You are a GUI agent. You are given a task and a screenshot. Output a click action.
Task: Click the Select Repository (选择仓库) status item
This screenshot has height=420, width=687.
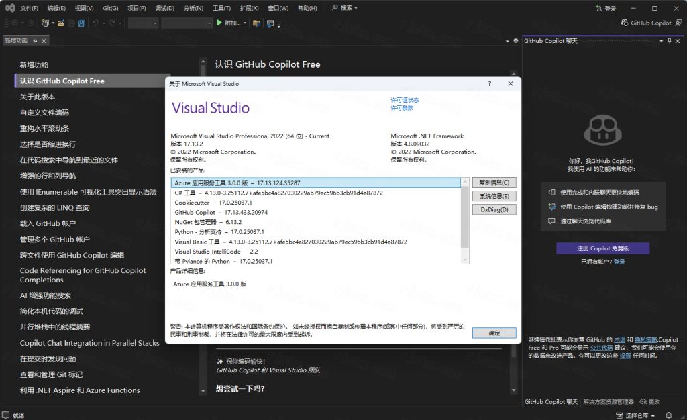pyautogui.click(x=635, y=415)
